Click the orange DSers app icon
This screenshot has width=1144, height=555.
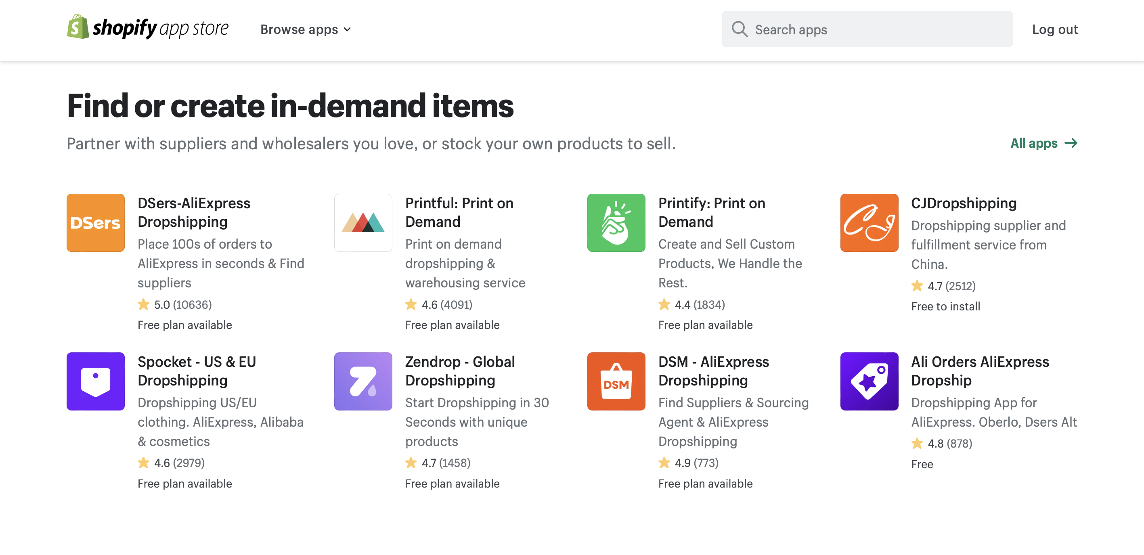click(96, 222)
